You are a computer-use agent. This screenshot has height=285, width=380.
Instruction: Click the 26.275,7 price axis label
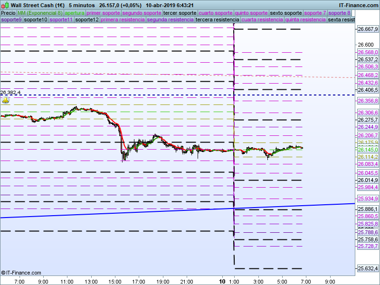(x=368, y=120)
